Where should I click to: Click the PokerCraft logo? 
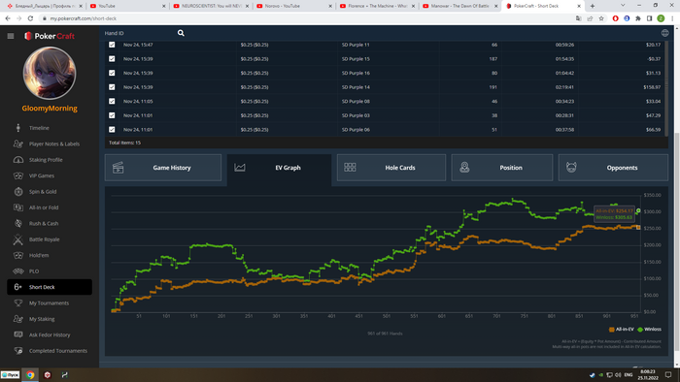[x=50, y=36]
